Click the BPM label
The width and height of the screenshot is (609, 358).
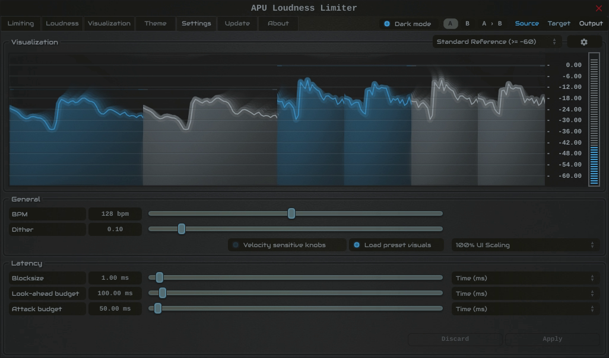point(47,214)
